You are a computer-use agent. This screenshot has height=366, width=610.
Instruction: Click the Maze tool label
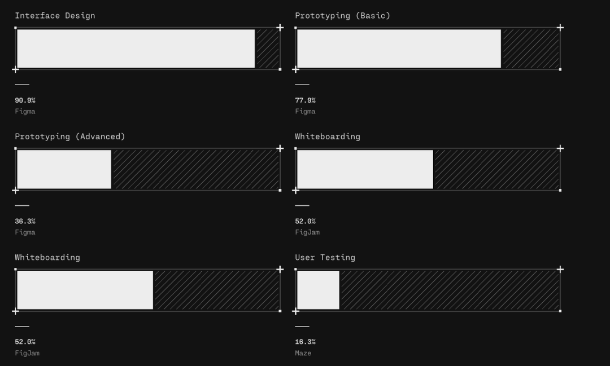click(303, 353)
